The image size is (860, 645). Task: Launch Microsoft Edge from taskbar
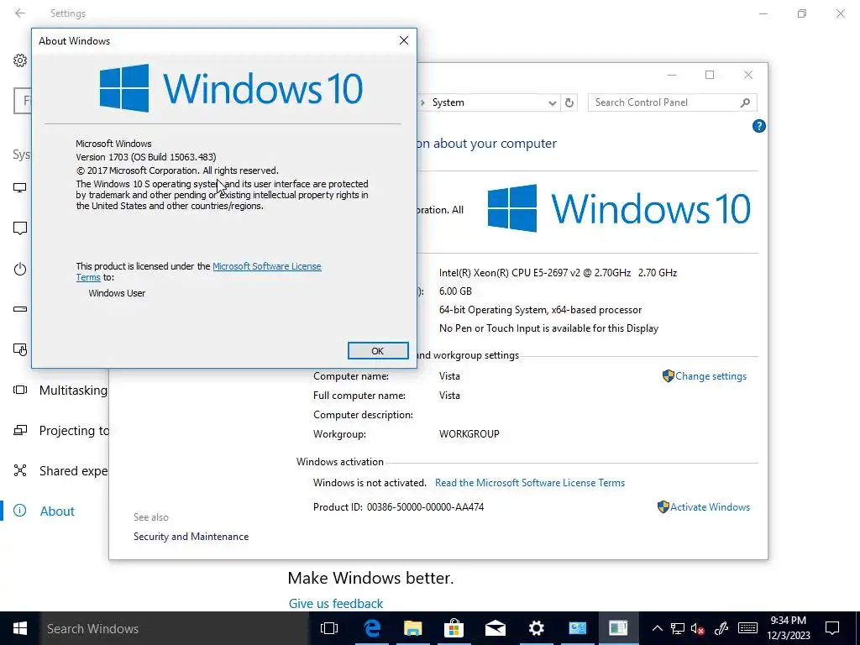point(372,628)
